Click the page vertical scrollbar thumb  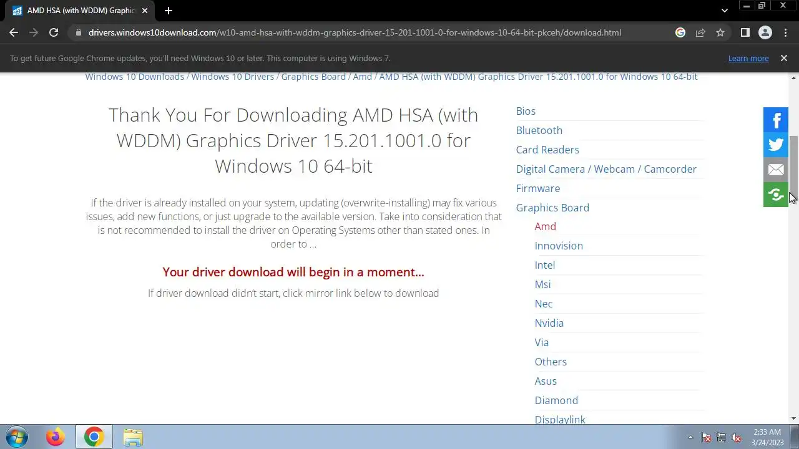(794, 164)
